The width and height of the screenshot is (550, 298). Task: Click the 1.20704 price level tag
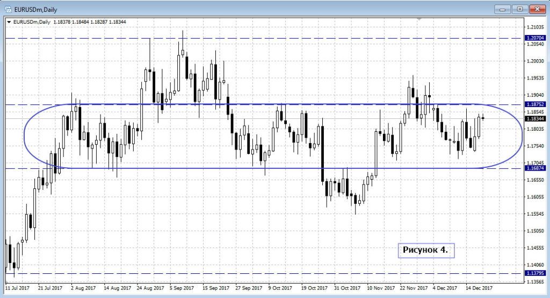535,38
